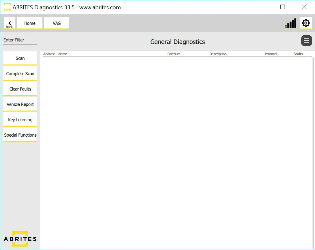Image resolution: width=315 pixels, height=250 pixels.
Task: Sort modules by the Faults column
Action: (297, 54)
